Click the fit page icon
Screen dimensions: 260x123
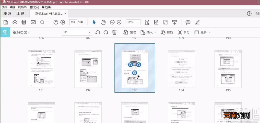pyautogui.click(x=156, y=22)
